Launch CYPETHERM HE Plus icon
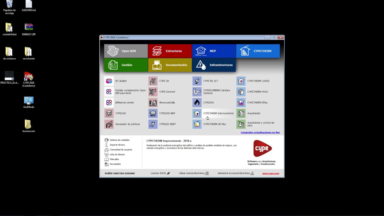The height and width of the screenshot is (216, 384). 197,124
